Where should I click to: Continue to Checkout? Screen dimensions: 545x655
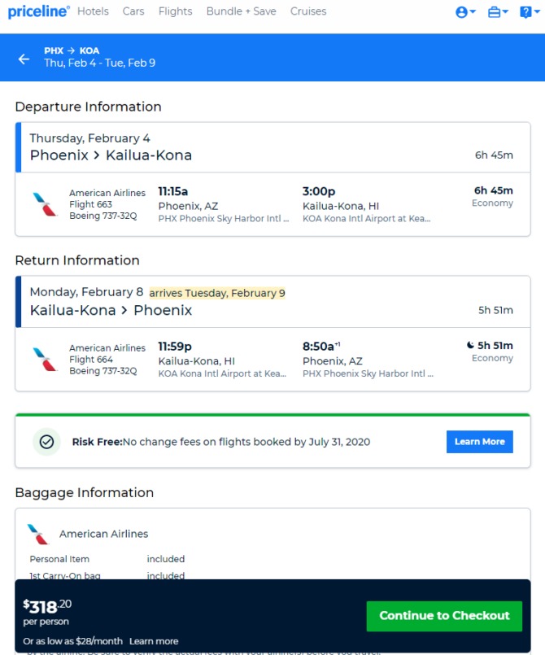click(444, 616)
